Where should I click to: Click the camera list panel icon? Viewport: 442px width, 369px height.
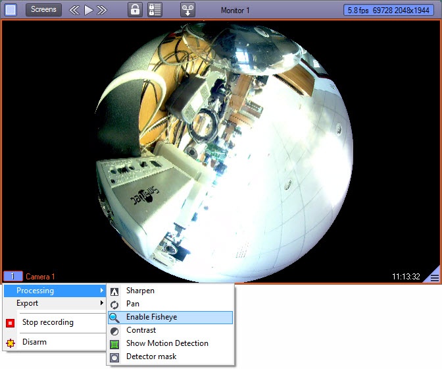click(x=154, y=10)
